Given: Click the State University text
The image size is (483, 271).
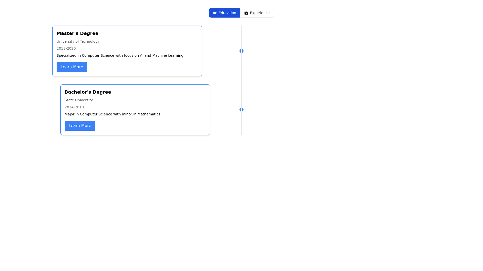Looking at the screenshot, I should coord(78,100).
